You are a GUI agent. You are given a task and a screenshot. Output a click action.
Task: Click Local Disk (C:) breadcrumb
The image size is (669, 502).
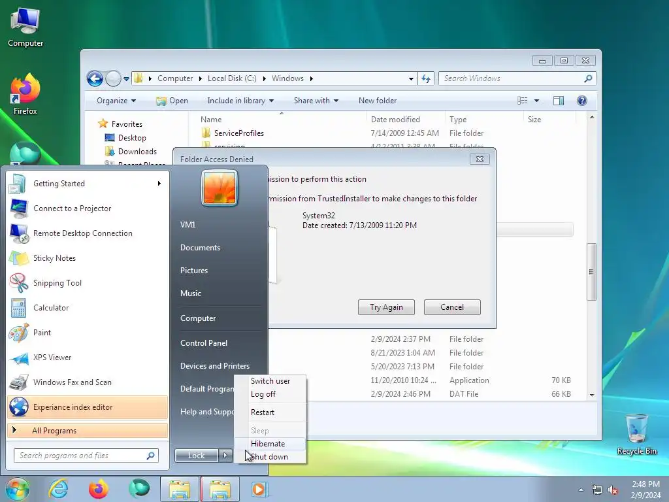232,78
